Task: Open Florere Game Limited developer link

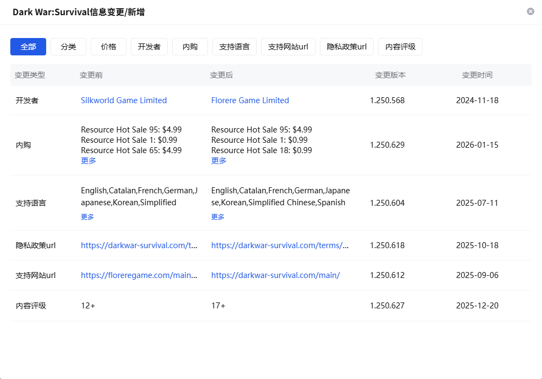Action: pos(250,100)
